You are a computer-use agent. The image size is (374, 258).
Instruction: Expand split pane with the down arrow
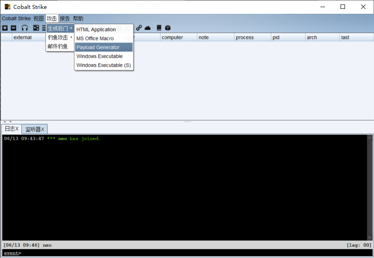click(x=10, y=122)
